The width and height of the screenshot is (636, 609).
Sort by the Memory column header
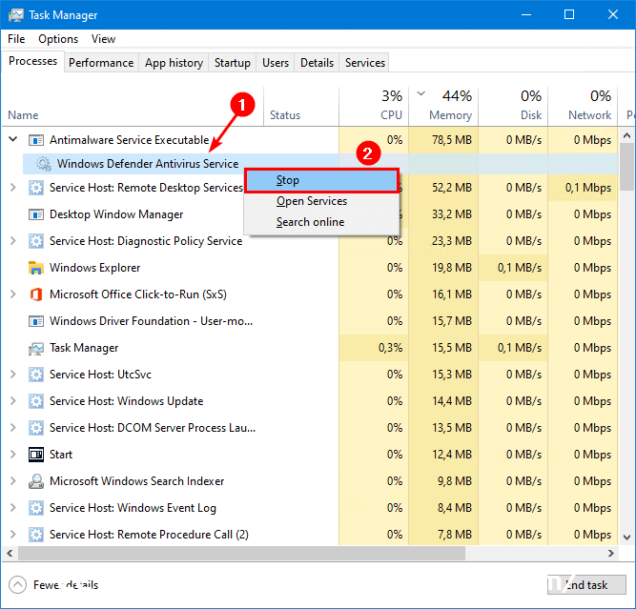coord(443,106)
